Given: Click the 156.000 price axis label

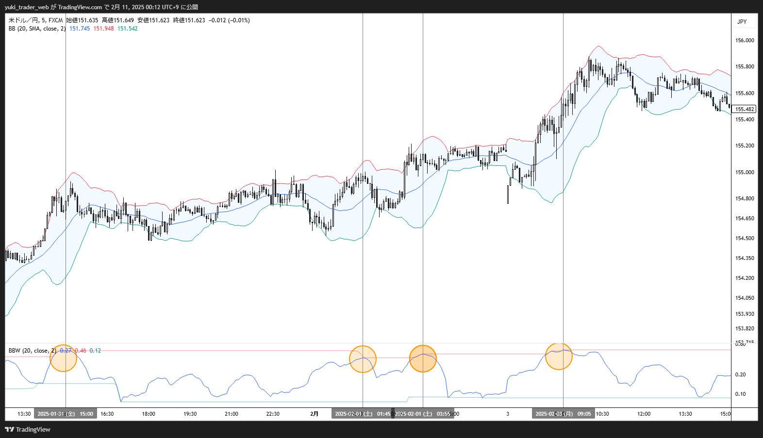Looking at the screenshot, I should point(745,40).
